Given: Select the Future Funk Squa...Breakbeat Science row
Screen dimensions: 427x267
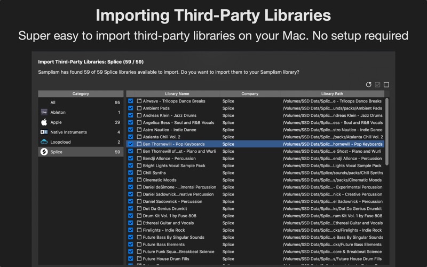Looking at the screenshot, I should (x=255, y=252).
